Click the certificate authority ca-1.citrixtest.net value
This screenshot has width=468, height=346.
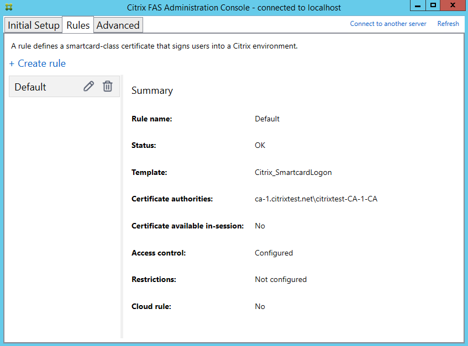click(x=316, y=199)
